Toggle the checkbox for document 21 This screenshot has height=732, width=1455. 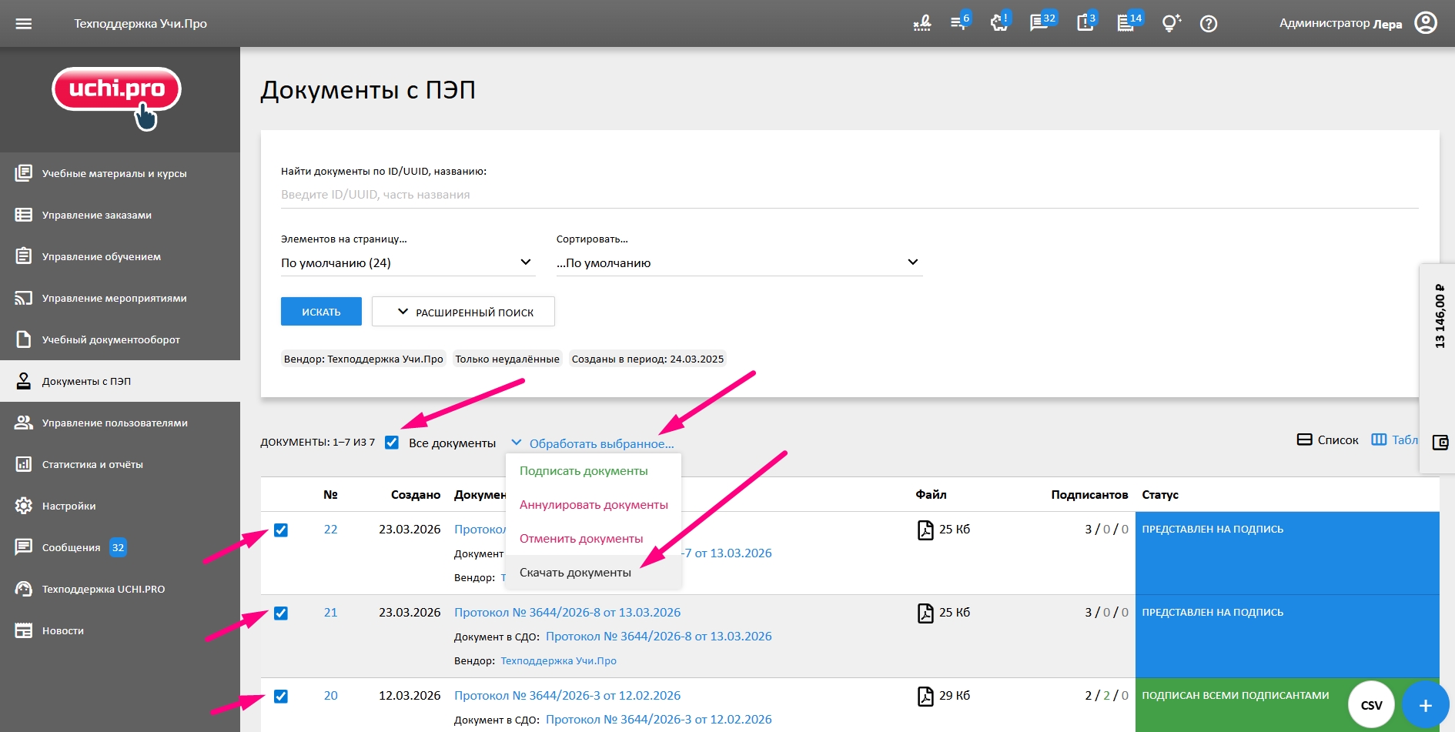pyautogui.click(x=281, y=613)
